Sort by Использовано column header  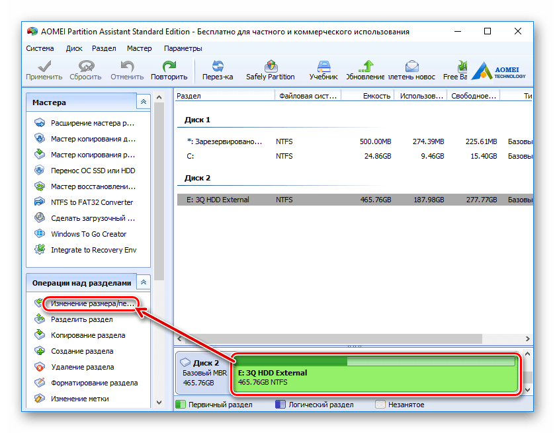[421, 96]
